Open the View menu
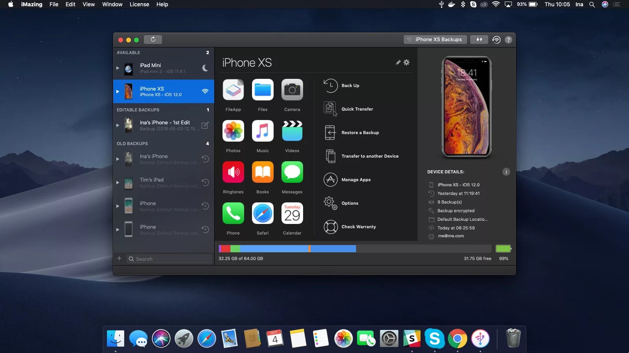This screenshot has height=353, width=629. click(88, 4)
